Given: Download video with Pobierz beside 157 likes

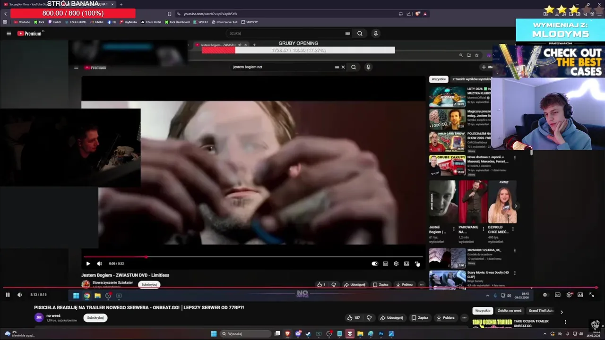Looking at the screenshot, I should [447, 318].
